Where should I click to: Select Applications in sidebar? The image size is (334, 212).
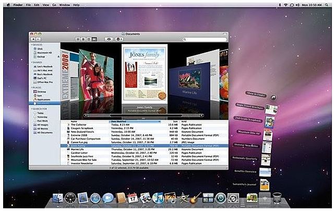pyautogui.click(x=44, y=99)
